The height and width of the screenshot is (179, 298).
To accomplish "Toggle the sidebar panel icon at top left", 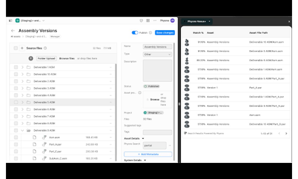I will (10, 21).
